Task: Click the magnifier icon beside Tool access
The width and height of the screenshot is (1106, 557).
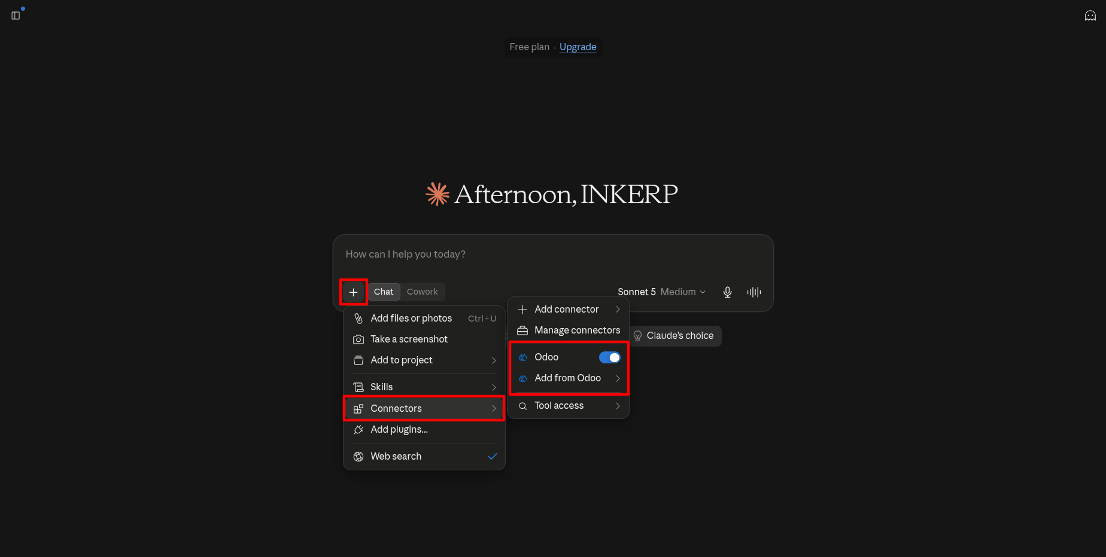Action: click(x=522, y=406)
